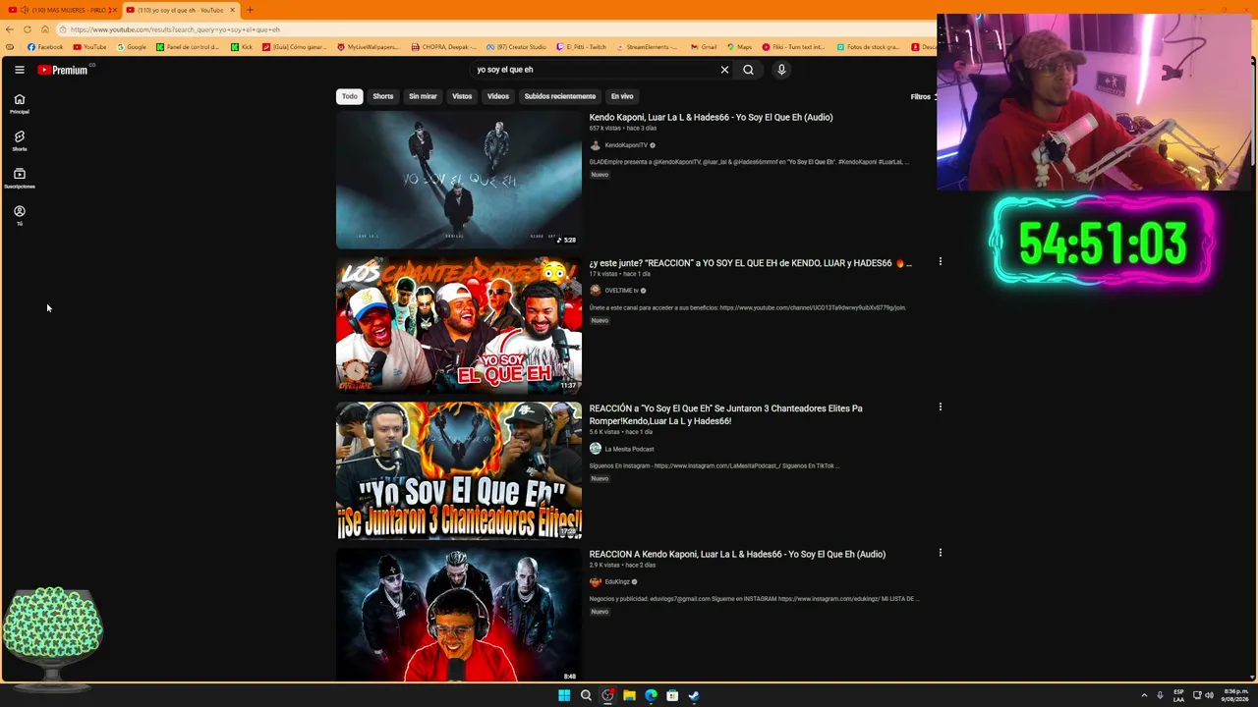1258x707 pixels.
Task: Open Suscripciones in the left sidebar
Action: pyautogui.click(x=19, y=178)
